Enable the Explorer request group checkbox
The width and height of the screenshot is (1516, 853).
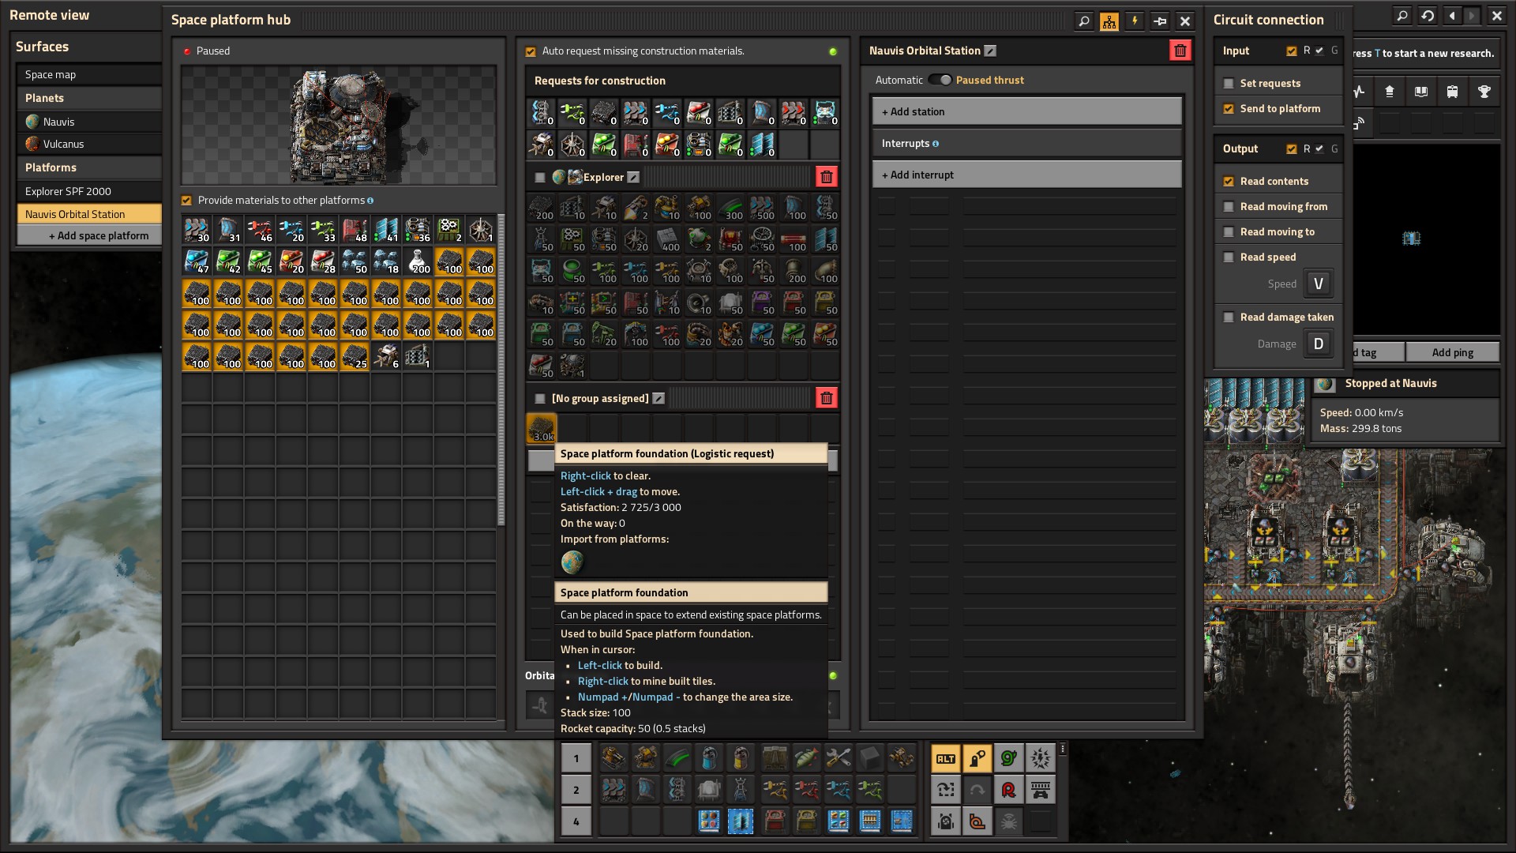540,178
